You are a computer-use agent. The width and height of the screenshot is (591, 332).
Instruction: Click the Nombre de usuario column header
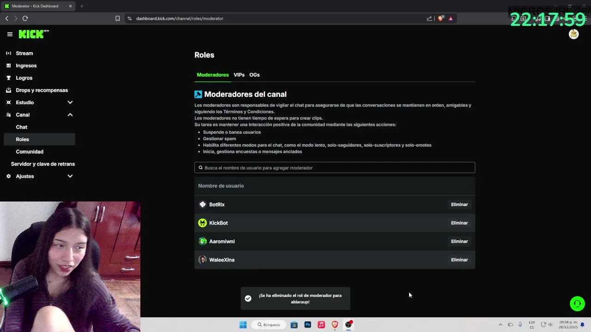[221, 186]
